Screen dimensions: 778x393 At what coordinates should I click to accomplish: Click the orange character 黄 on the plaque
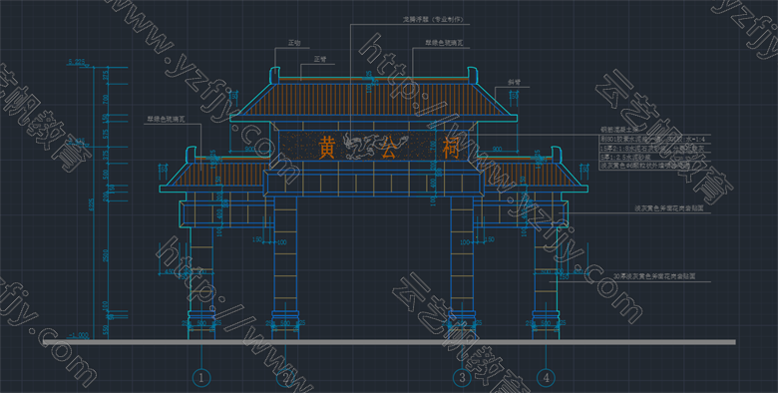[326, 148]
